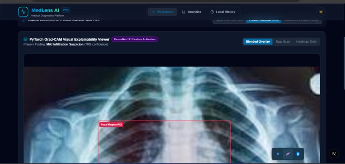This screenshot has width=345, height=164.
Task: Open the Local History tab
Action: (223, 12)
